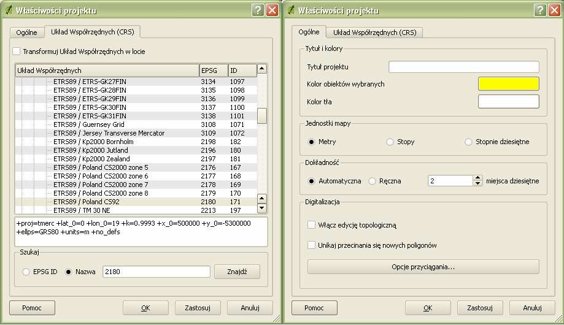Select ETRS89 / TM 30 NE row
Viewport: 564px width, 325px height.
(136, 210)
